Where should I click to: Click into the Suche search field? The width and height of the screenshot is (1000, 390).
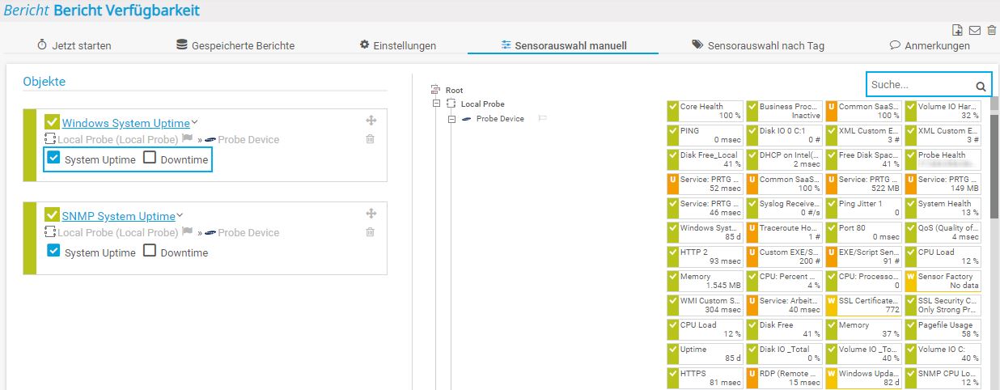[x=918, y=85]
